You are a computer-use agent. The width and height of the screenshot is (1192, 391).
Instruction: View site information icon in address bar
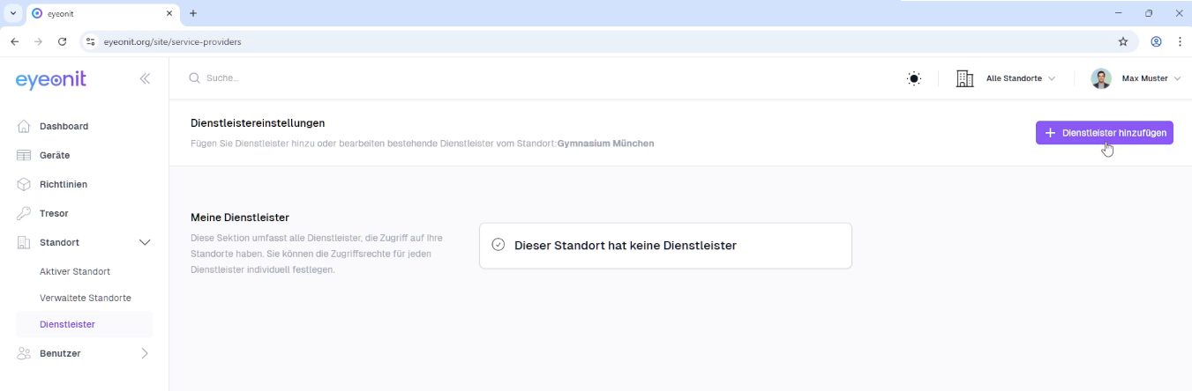click(x=90, y=41)
